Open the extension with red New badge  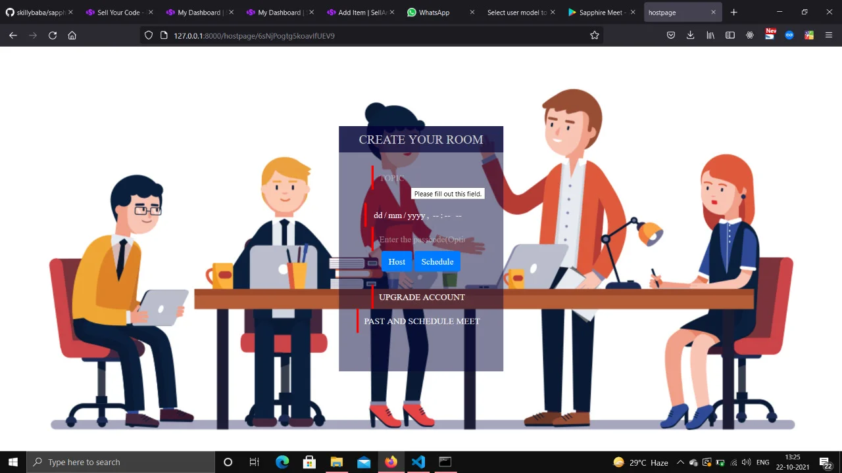[770, 34]
